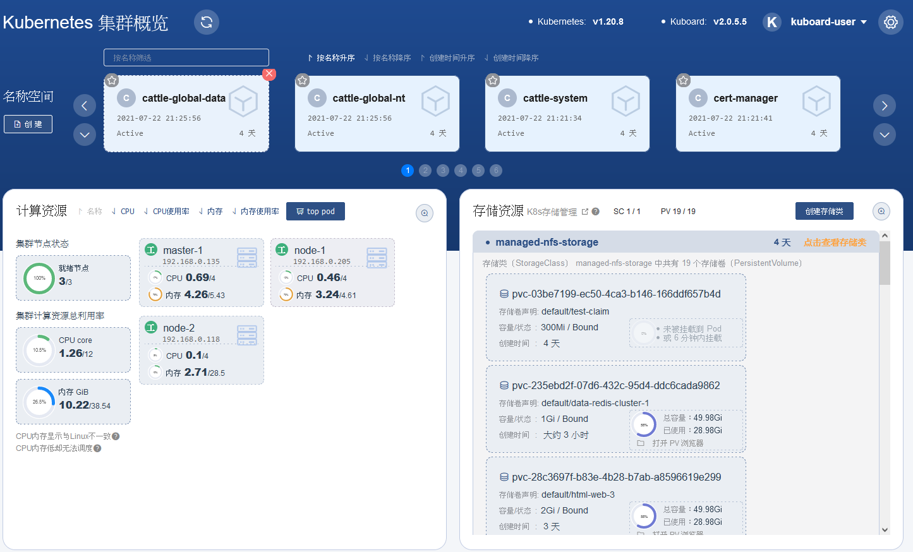Remove cattle-global-data with red X icon
Viewport: 913px width, 552px height.
tap(269, 74)
